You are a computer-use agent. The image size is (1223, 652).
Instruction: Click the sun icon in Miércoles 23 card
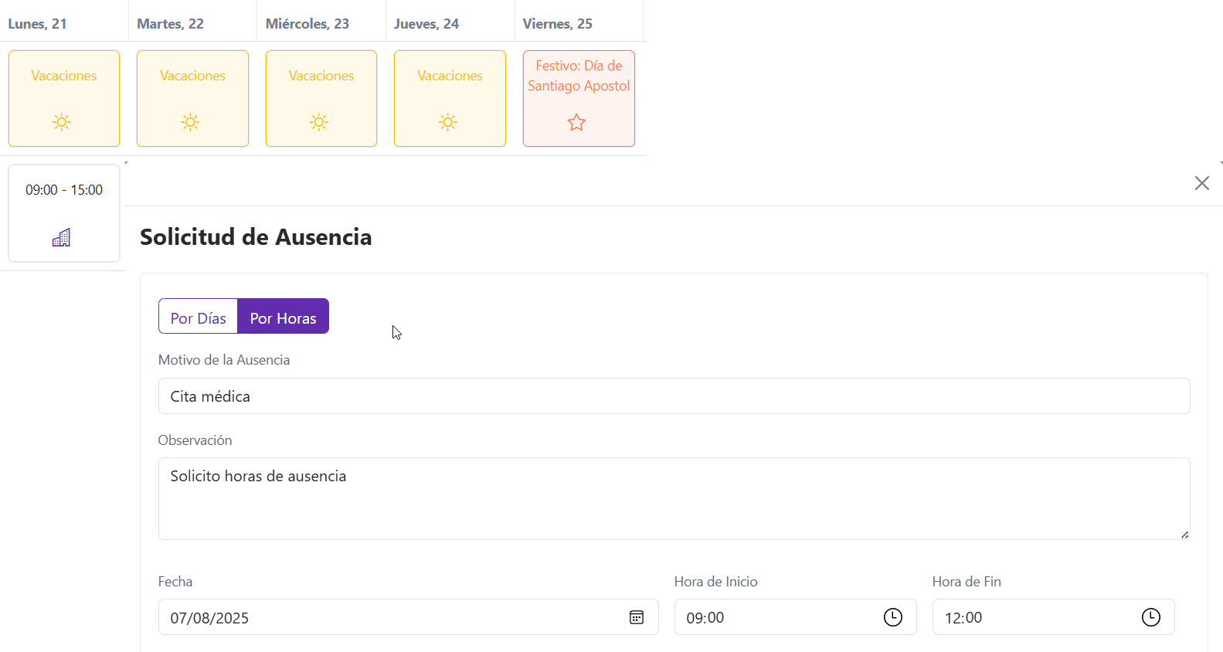pos(319,122)
